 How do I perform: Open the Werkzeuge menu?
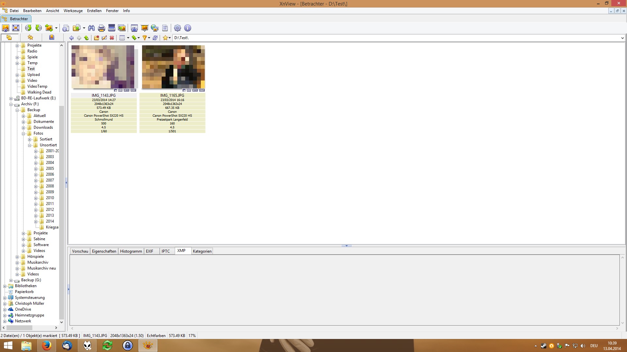click(x=73, y=11)
